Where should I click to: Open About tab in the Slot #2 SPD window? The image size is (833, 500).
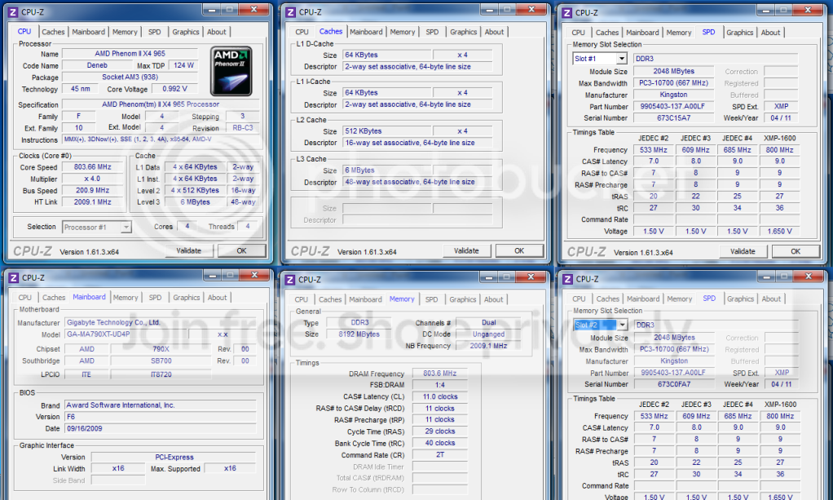[771, 299]
